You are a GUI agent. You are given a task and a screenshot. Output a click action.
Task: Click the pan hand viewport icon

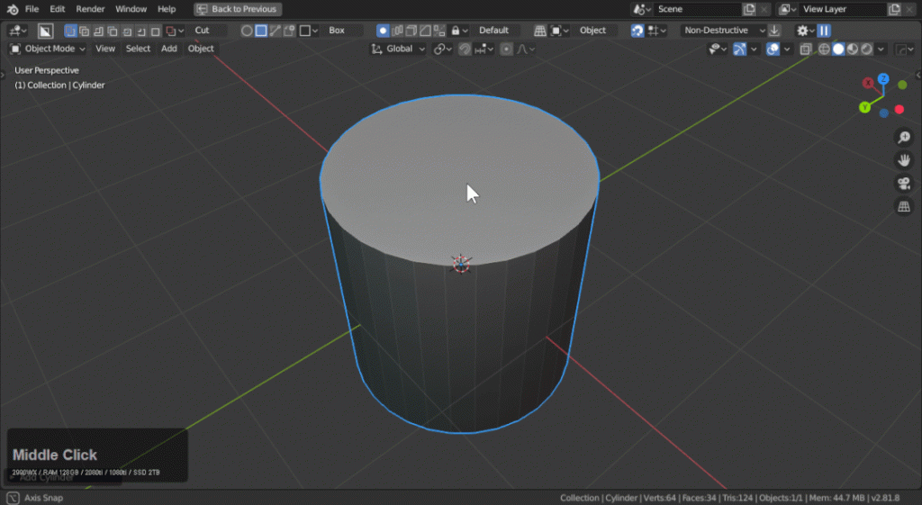[x=904, y=160]
